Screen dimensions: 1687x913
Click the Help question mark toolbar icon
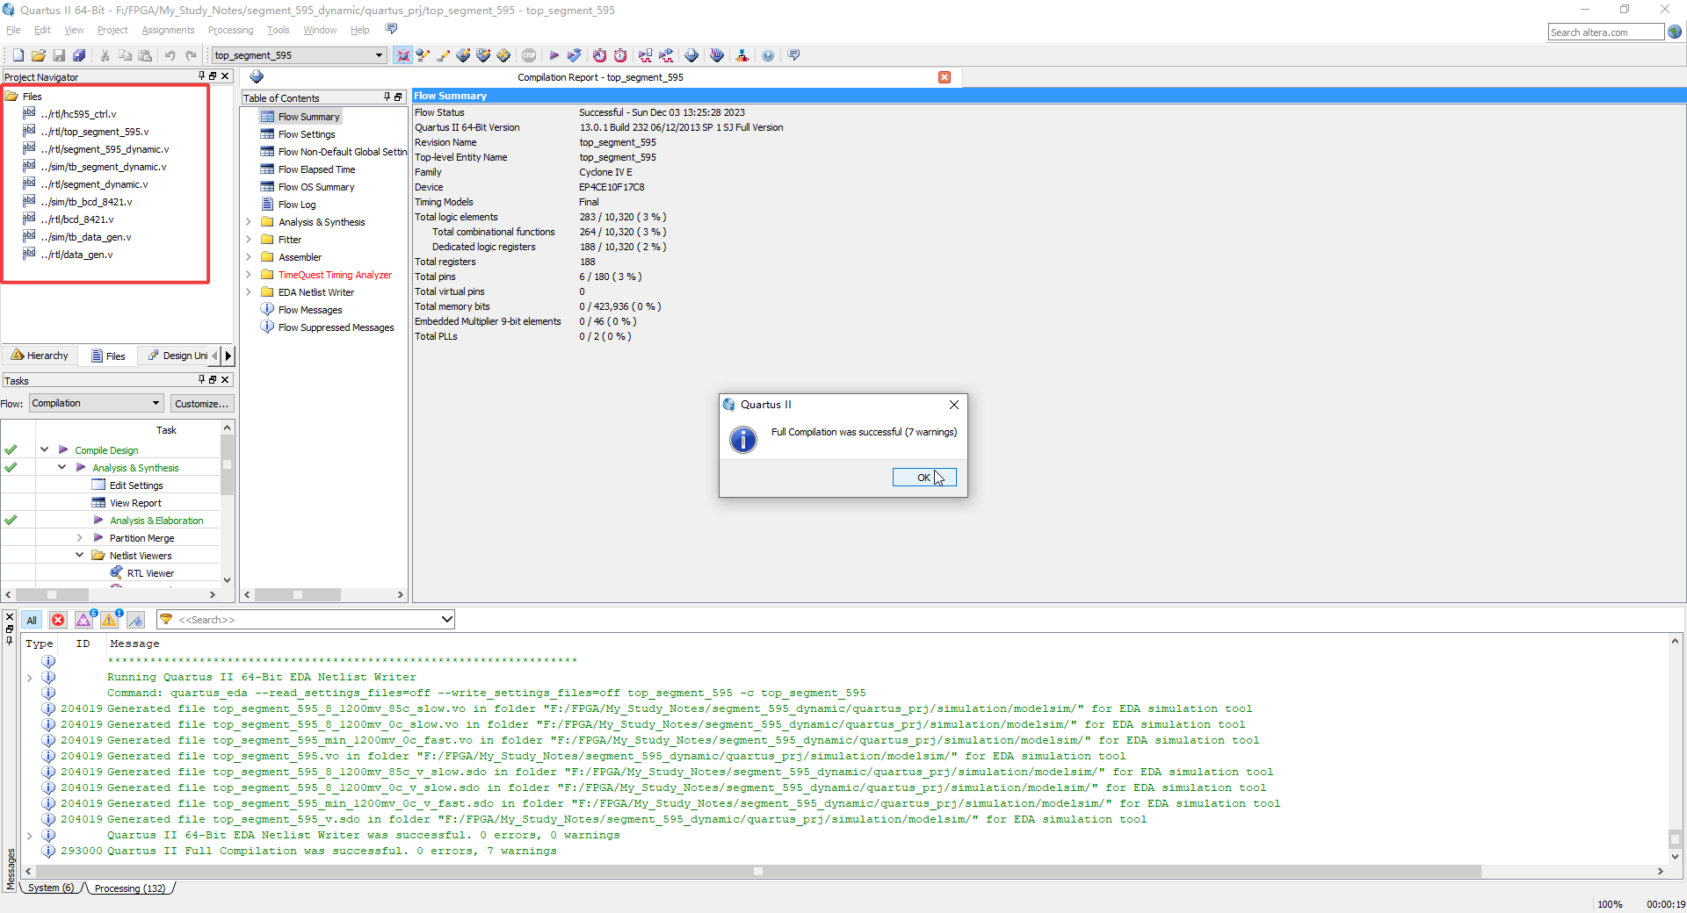click(768, 55)
